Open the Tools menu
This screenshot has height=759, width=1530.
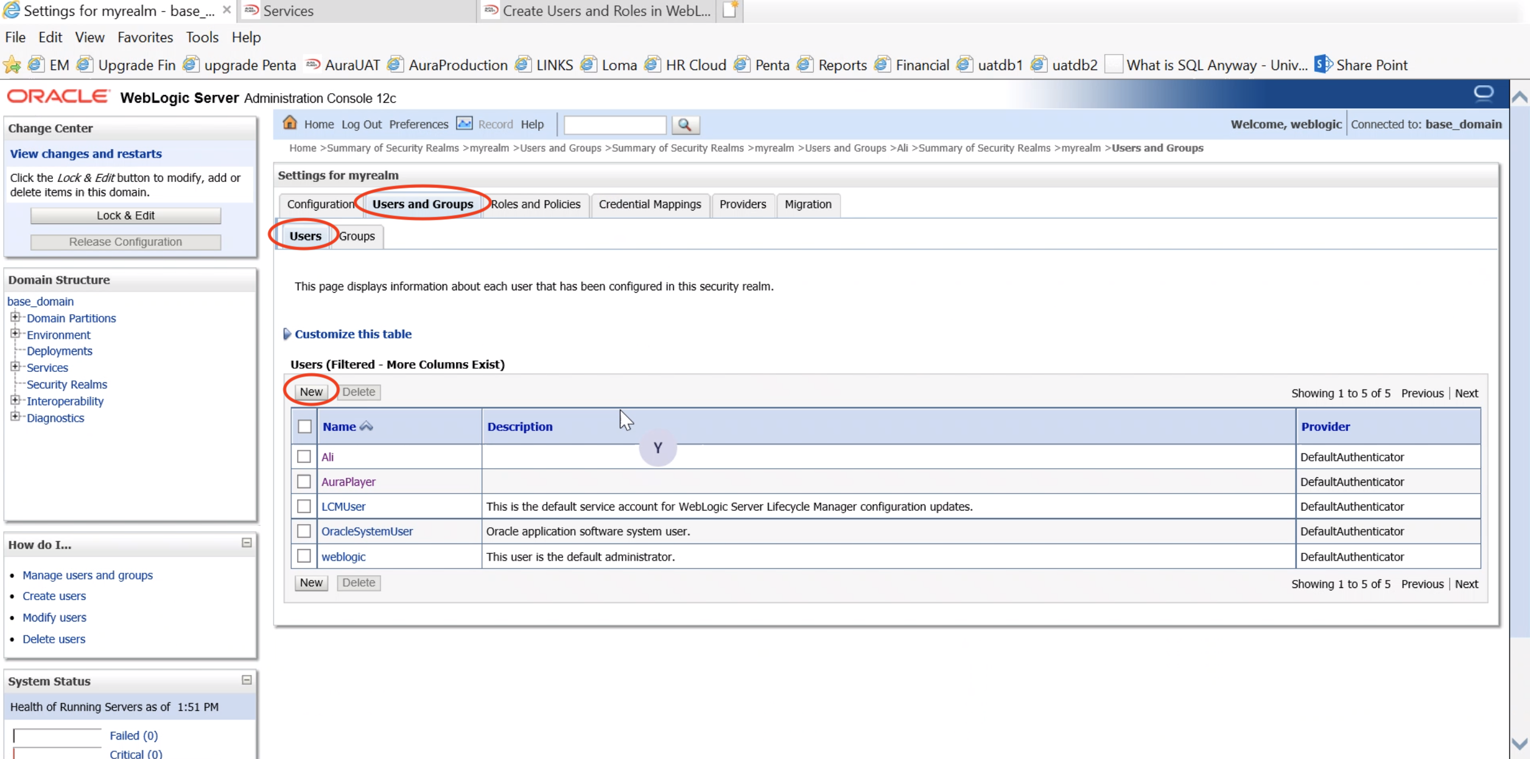pyautogui.click(x=202, y=37)
